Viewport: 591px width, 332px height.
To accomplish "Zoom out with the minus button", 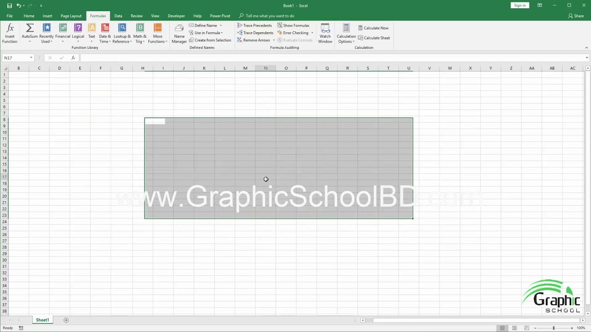I will 536,328.
